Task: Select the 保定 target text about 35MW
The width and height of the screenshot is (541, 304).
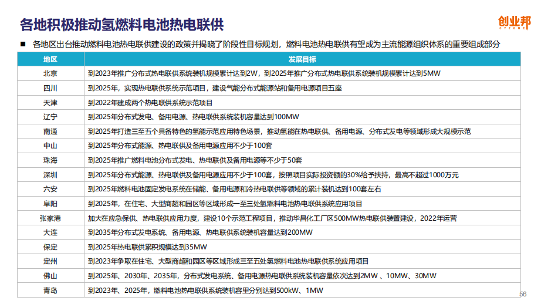Action: [x=148, y=247]
